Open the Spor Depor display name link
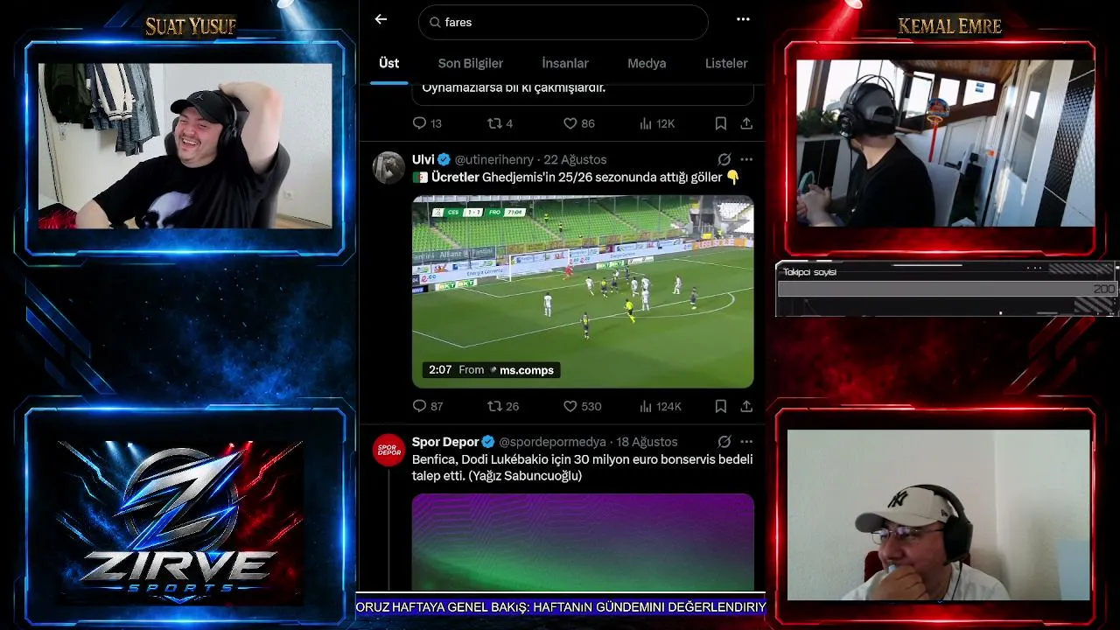Screen dimensions: 1120x630 pyautogui.click(x=445, y=442)
